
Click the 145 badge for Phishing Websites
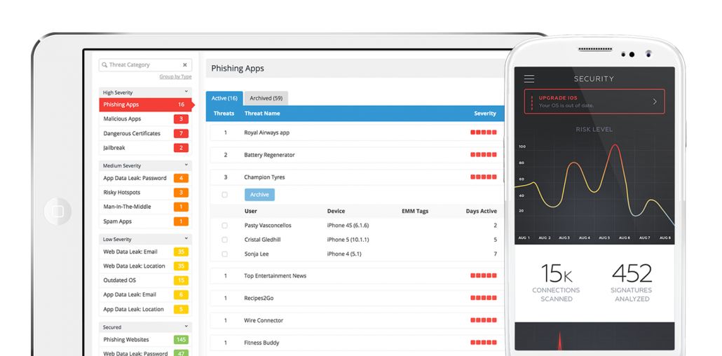181,340
